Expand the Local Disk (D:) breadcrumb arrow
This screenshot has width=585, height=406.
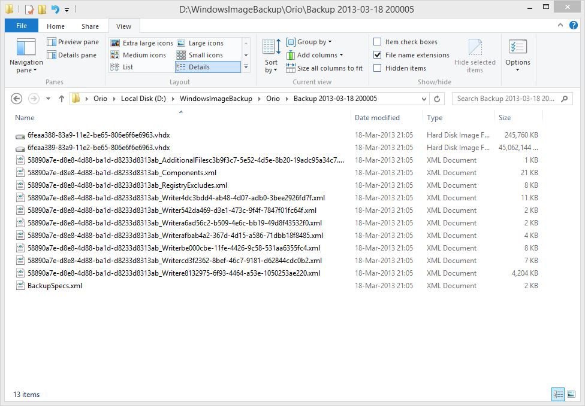pos(173,99)
